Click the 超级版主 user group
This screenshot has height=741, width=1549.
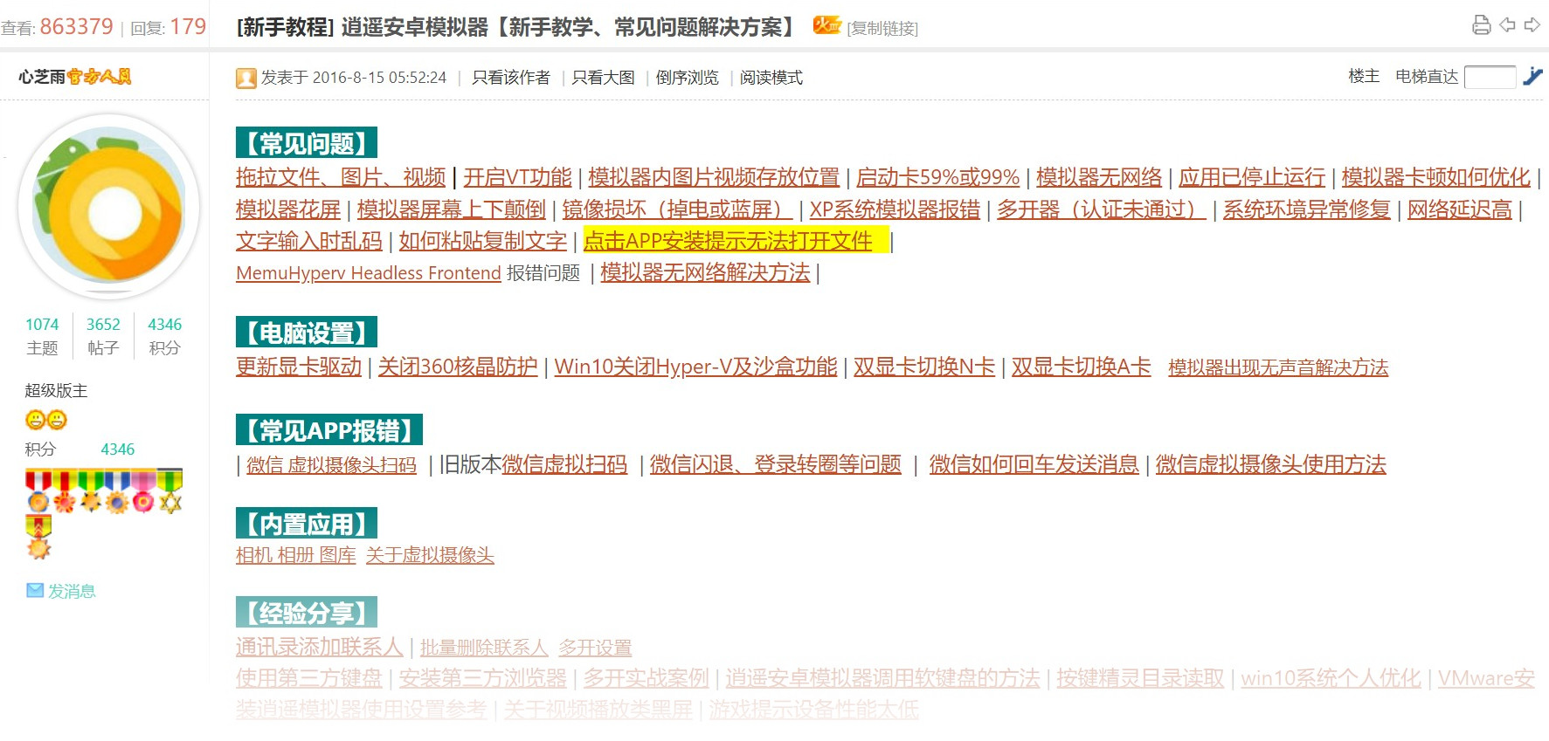point(56,391)
